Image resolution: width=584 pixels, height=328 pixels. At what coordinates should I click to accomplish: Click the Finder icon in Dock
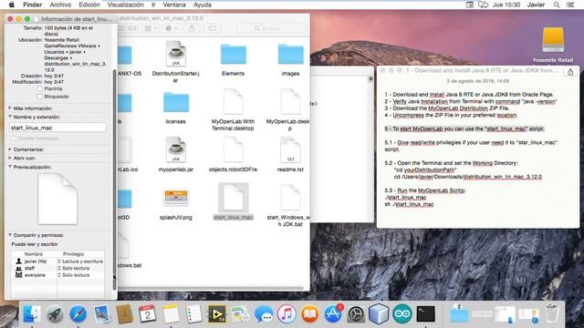coord(32,314)
